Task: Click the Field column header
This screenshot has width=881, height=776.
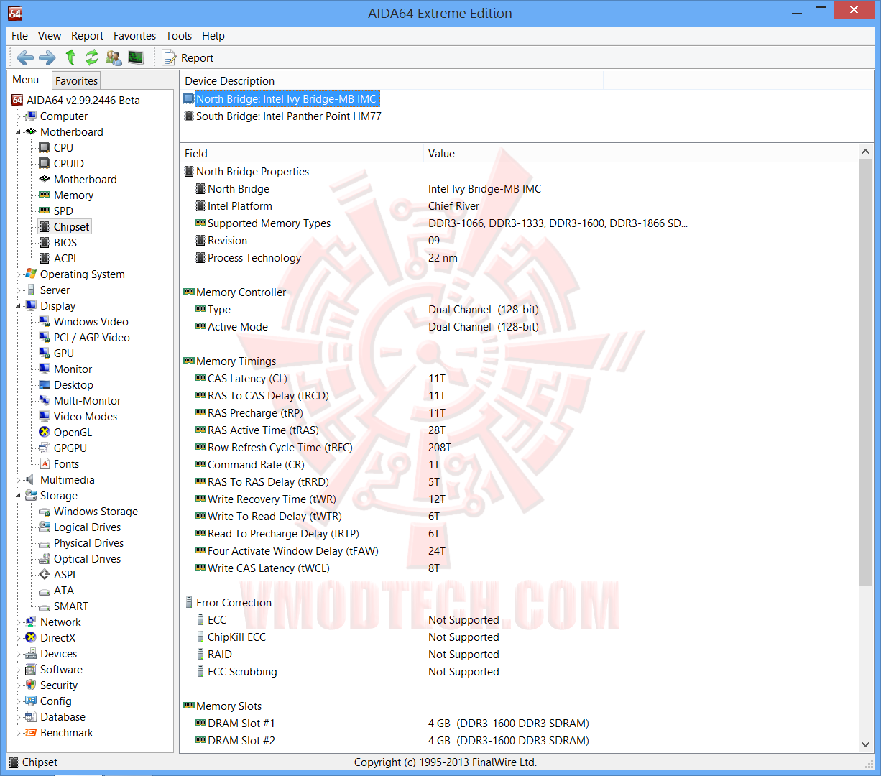Action: pyautogui.click(x=302, y=154)
